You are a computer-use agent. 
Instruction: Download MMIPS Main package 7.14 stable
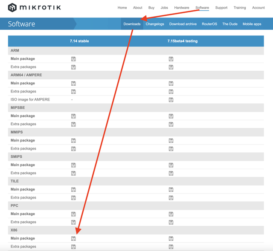click(73, 141)
